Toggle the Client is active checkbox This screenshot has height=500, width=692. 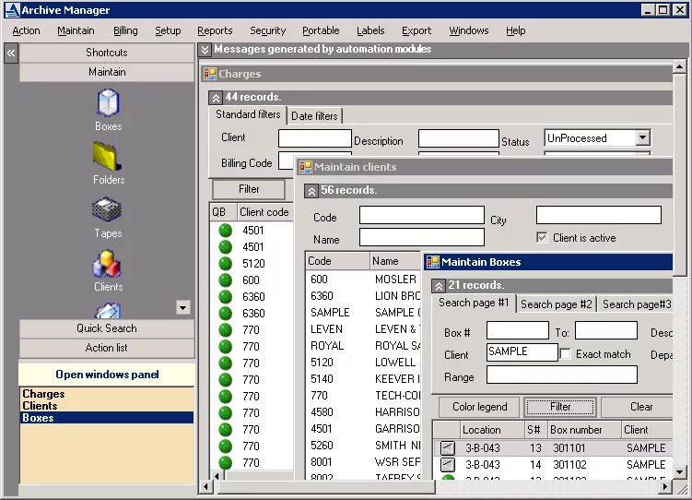tap(542, 238)
